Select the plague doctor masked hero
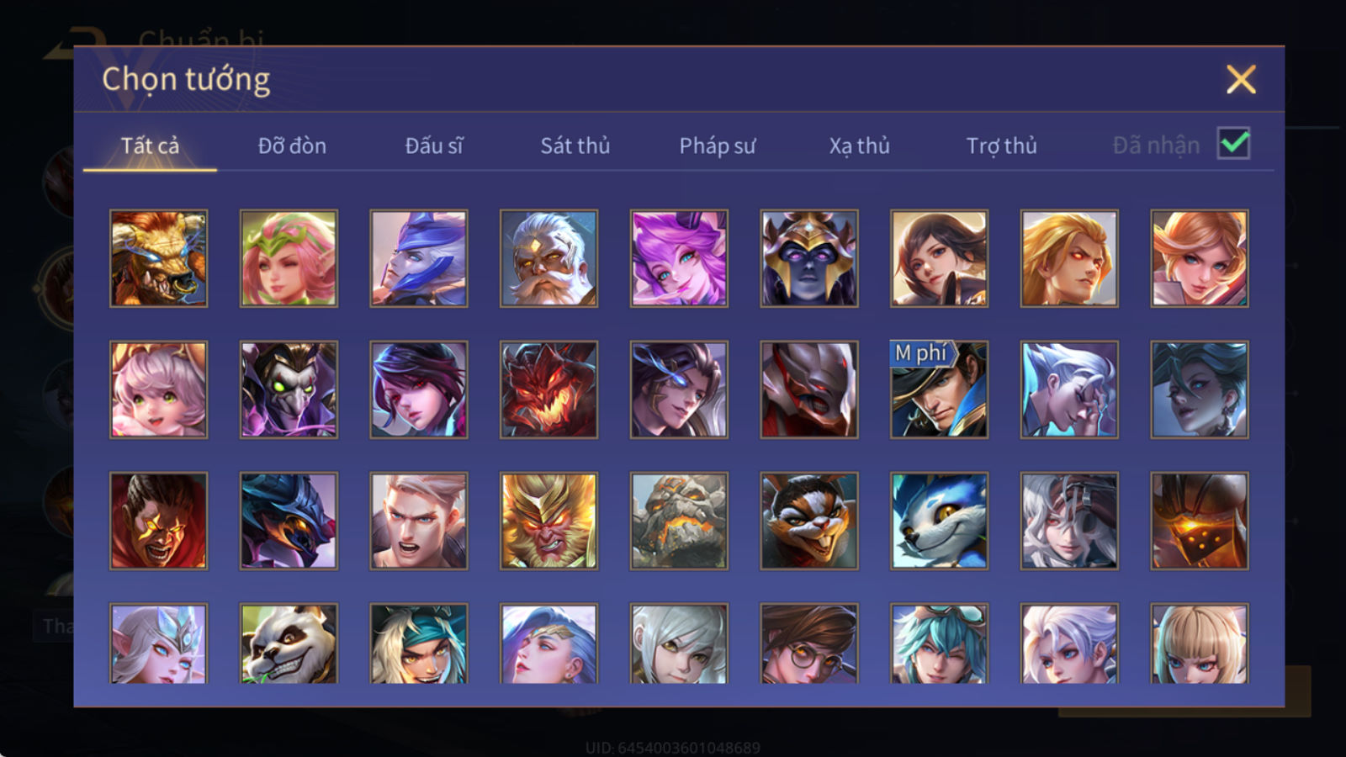The height and width of the screenshot is (757, 1346). tap(289, 389)
